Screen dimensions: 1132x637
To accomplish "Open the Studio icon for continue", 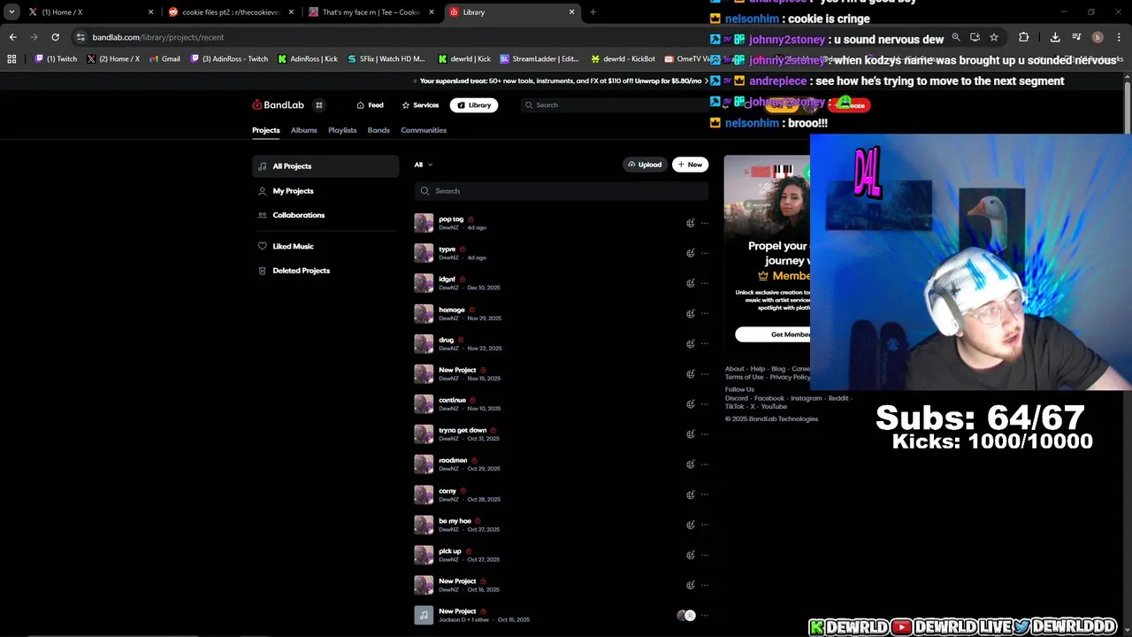I will tap(691, 404).
